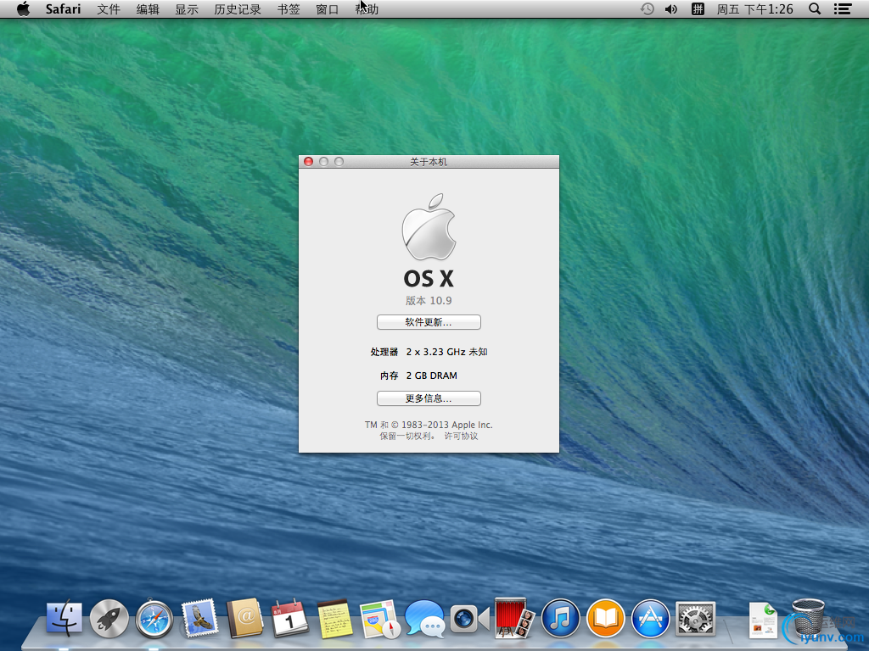Open the 书签 menu
The image size is (869, 651).
tap(289, 8)
